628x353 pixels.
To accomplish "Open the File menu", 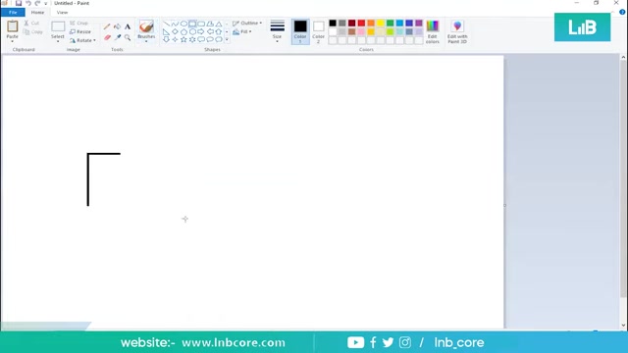I will pyautogui.click(x=13, y=13).
